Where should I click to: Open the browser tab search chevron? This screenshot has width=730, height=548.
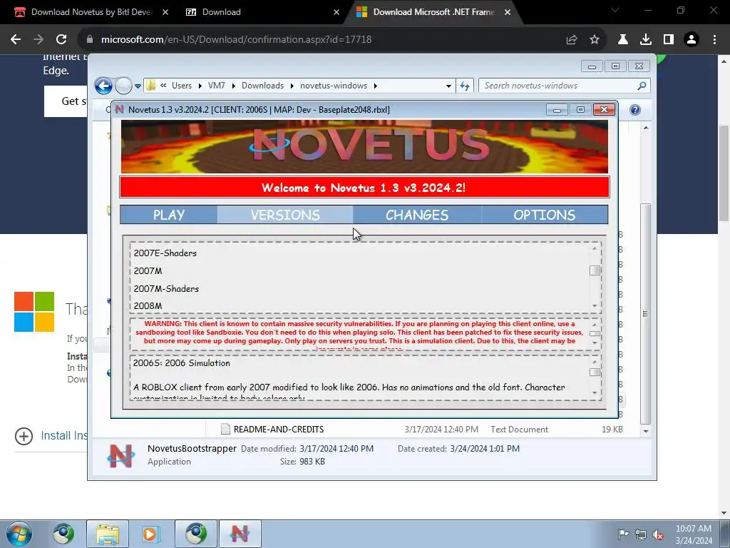(615, 10)
